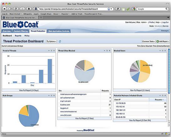Click the green checkmark toolbar icon
The image size is (171, 137).
click(x=128, y=9)
